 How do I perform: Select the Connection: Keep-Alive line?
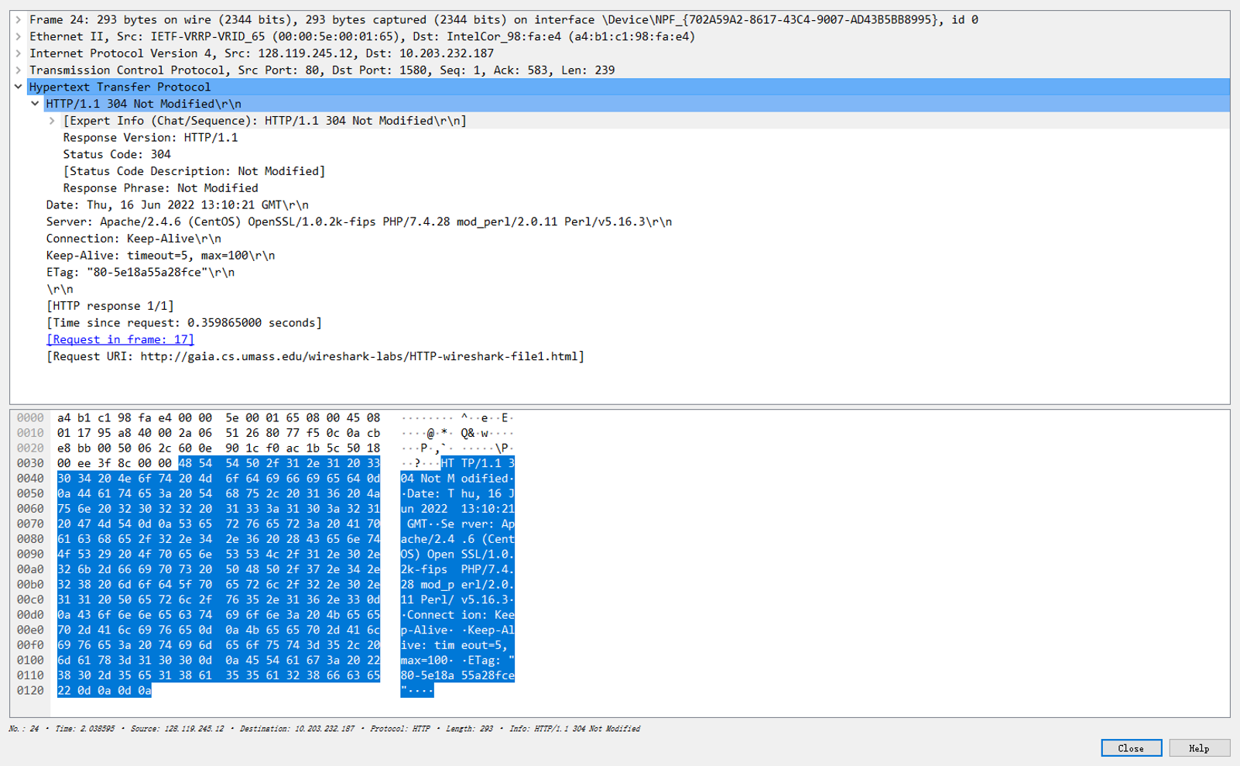click(x=133, y=239)
